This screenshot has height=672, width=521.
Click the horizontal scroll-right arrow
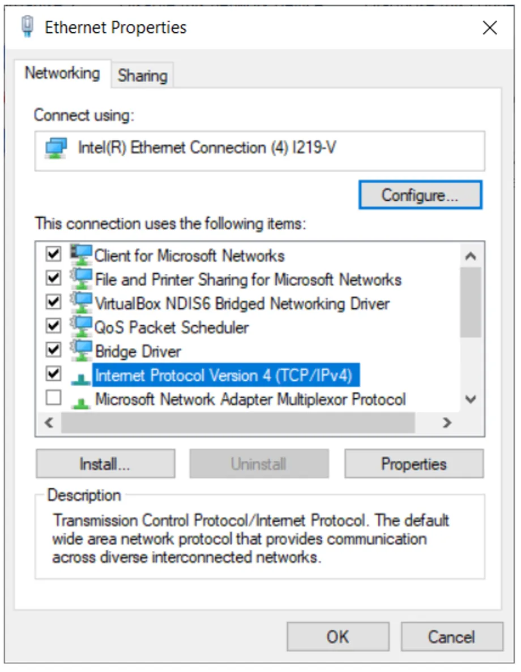click(x=447, y=423)
